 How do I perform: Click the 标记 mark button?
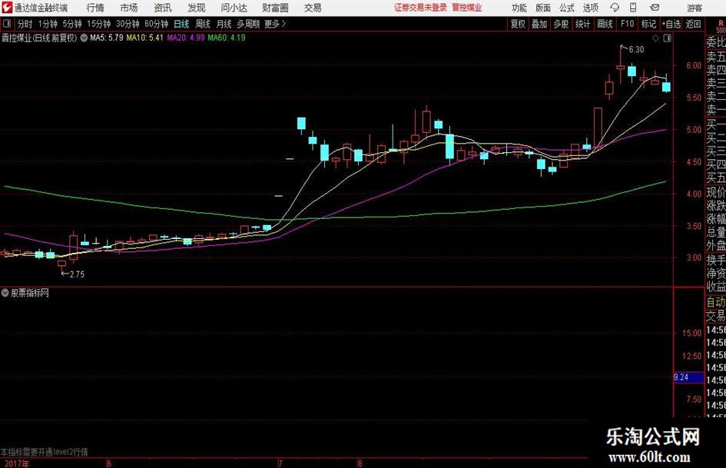pyautogui.click(x=648, y=24)
